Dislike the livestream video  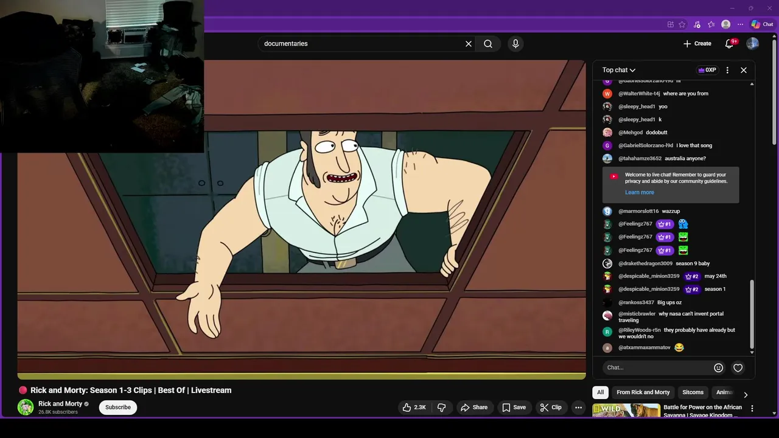click(442, 407)
